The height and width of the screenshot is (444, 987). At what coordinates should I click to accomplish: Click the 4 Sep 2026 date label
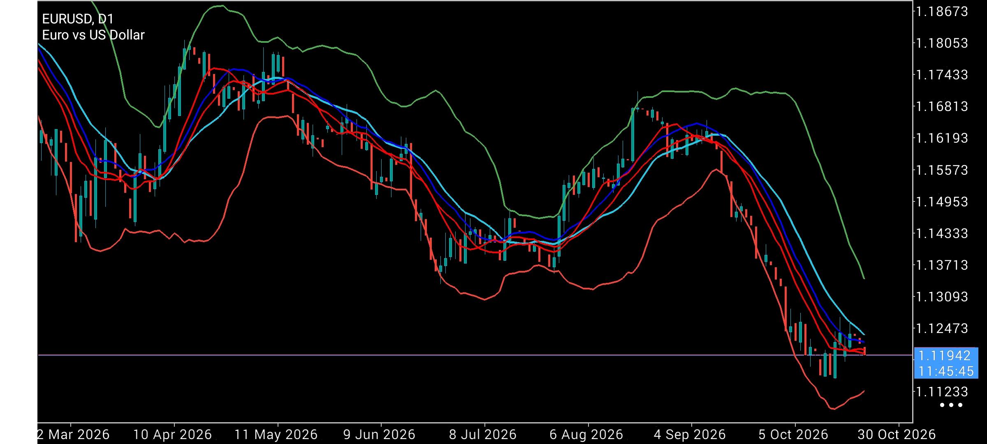(x=690, y=435)
